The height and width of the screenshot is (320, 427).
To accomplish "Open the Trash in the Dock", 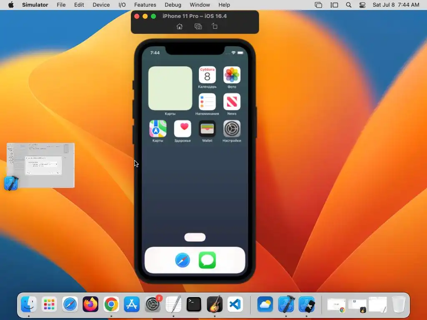I will (x=398, y=304).
